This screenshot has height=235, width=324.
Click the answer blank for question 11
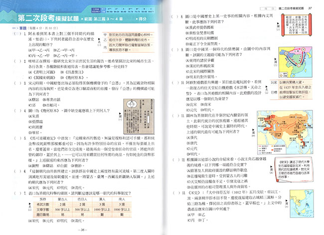(x=176, y=115)
